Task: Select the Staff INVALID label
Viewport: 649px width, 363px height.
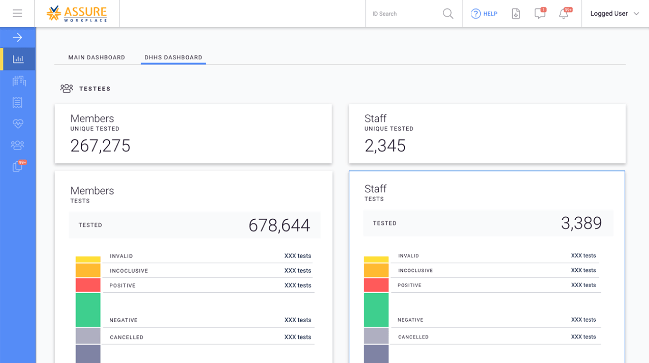Action: tap(409, 256)
